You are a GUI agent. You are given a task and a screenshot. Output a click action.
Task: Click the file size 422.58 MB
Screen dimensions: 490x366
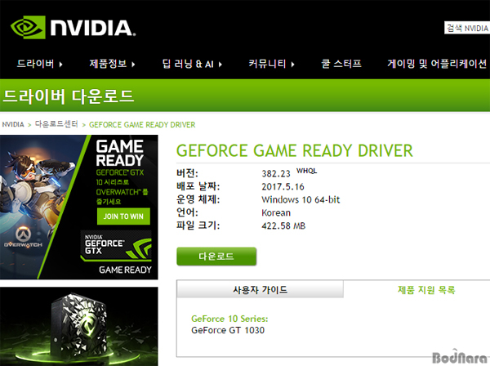283,225
